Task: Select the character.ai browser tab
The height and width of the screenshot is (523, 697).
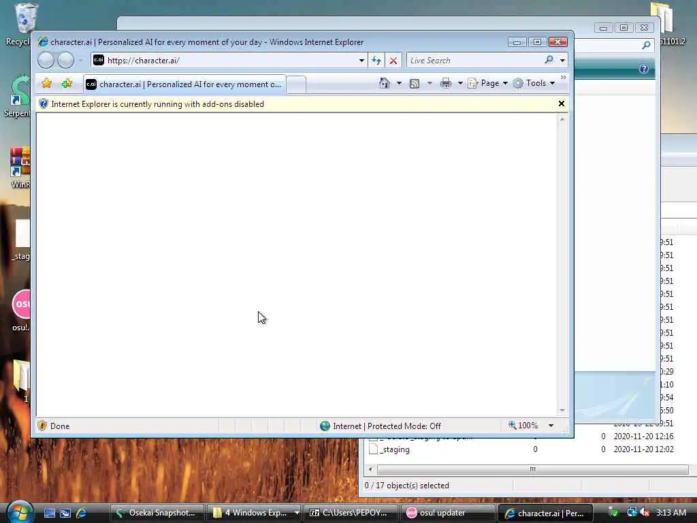Action: coord(184,84)
